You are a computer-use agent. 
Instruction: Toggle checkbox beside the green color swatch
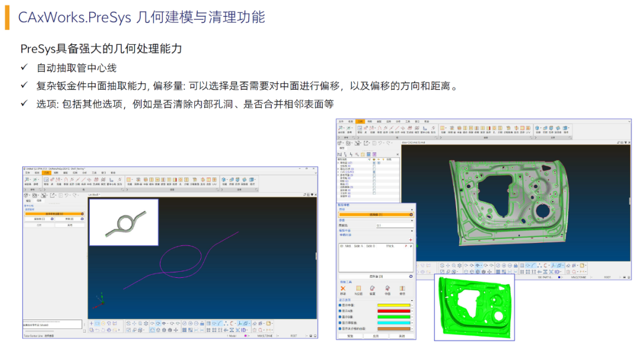[340, 317]
